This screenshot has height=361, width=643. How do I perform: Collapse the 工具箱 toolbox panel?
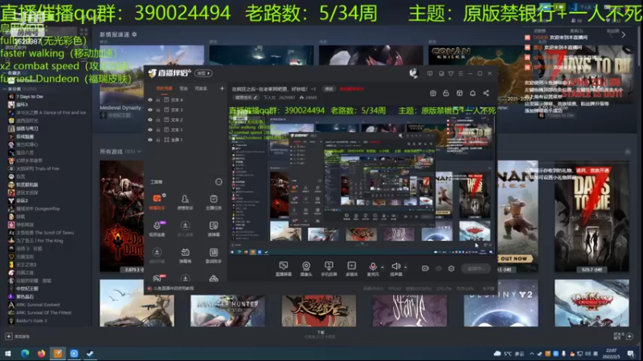219,182
